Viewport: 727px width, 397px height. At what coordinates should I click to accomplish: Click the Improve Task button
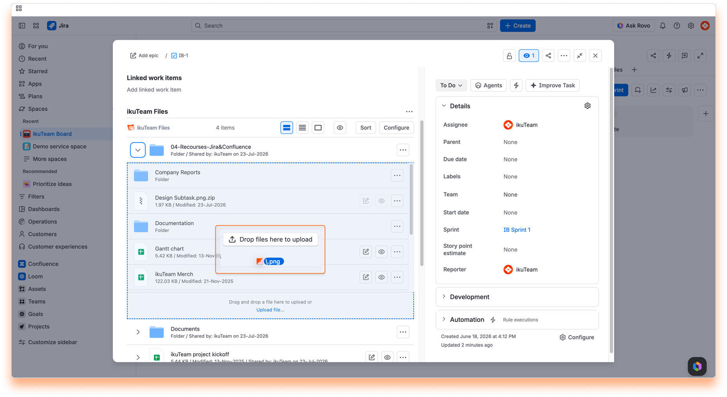(552, 85)
